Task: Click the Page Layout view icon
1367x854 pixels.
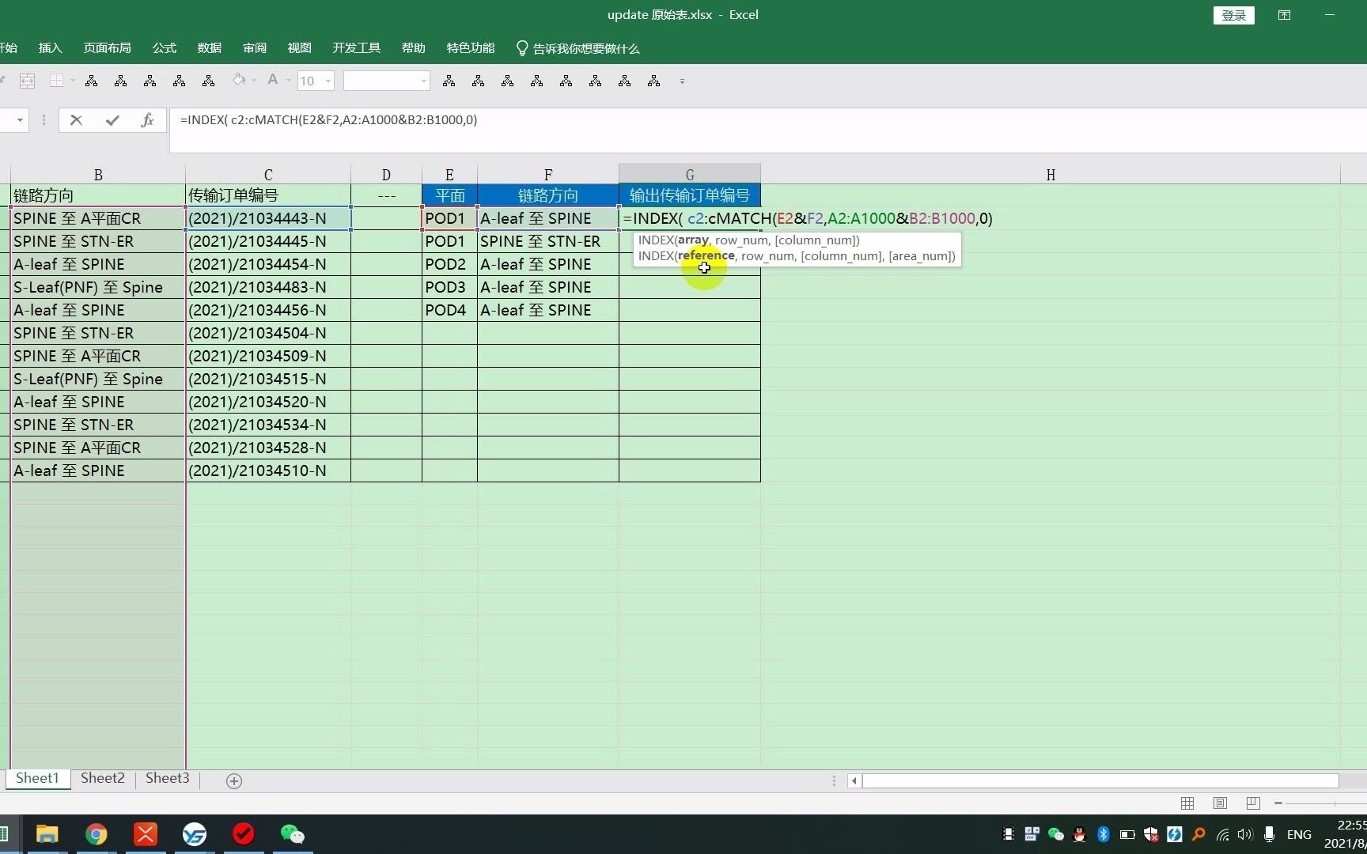Action: coord(1219,803)
